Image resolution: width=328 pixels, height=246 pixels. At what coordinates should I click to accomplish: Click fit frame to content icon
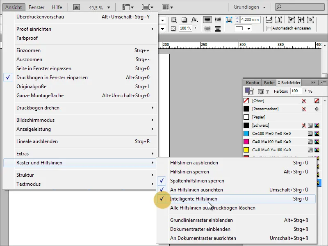(x=301, y=20)
